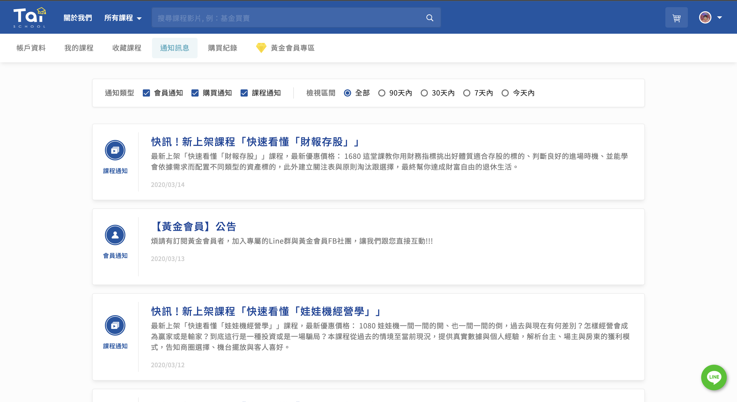Open the account dropdown arrow beside avatar
This screenshot has height=402, width=737.
720,18
